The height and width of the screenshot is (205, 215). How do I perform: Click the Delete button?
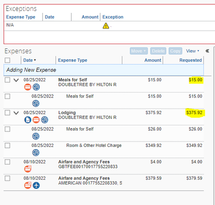click(158, 51)
